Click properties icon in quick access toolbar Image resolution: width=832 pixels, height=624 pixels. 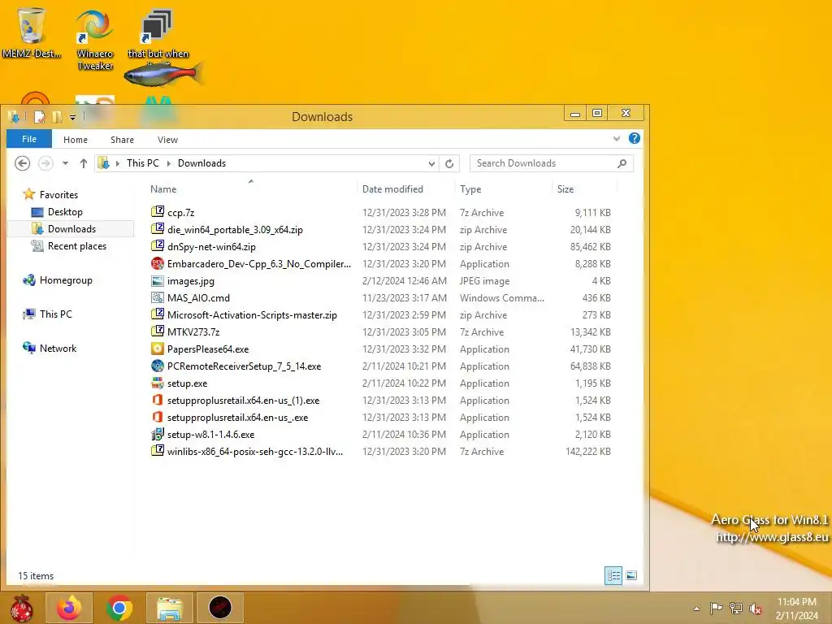click(39, 117)
